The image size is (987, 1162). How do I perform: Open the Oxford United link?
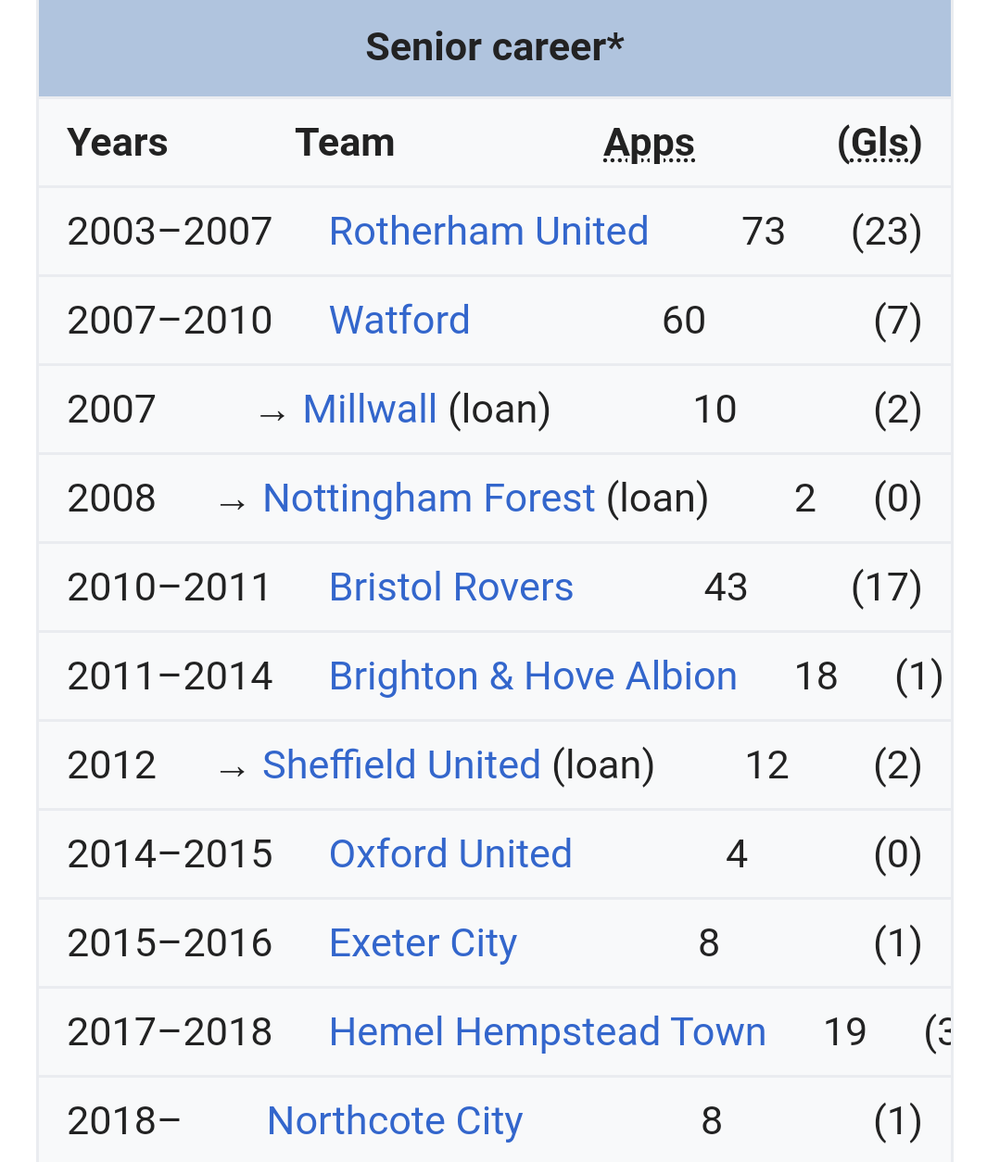[450, 854]
